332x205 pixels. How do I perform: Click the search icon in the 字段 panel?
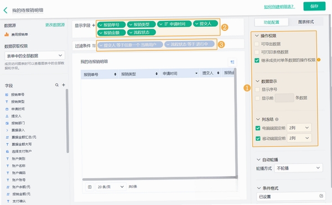coord(57,85)
